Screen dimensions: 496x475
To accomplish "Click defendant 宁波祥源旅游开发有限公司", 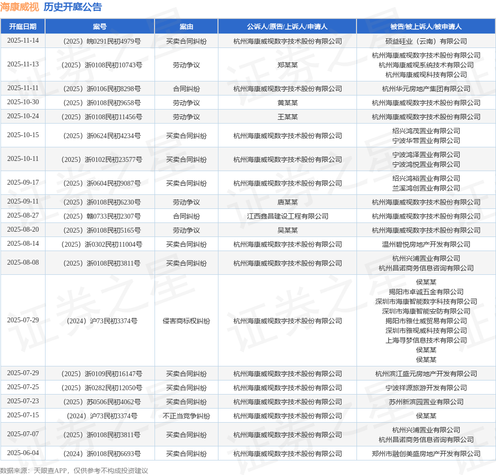I will point(426,388).
